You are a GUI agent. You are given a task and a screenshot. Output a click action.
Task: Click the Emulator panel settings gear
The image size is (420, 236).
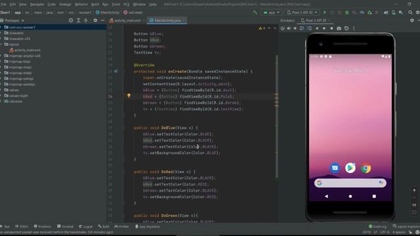(412, 20)
